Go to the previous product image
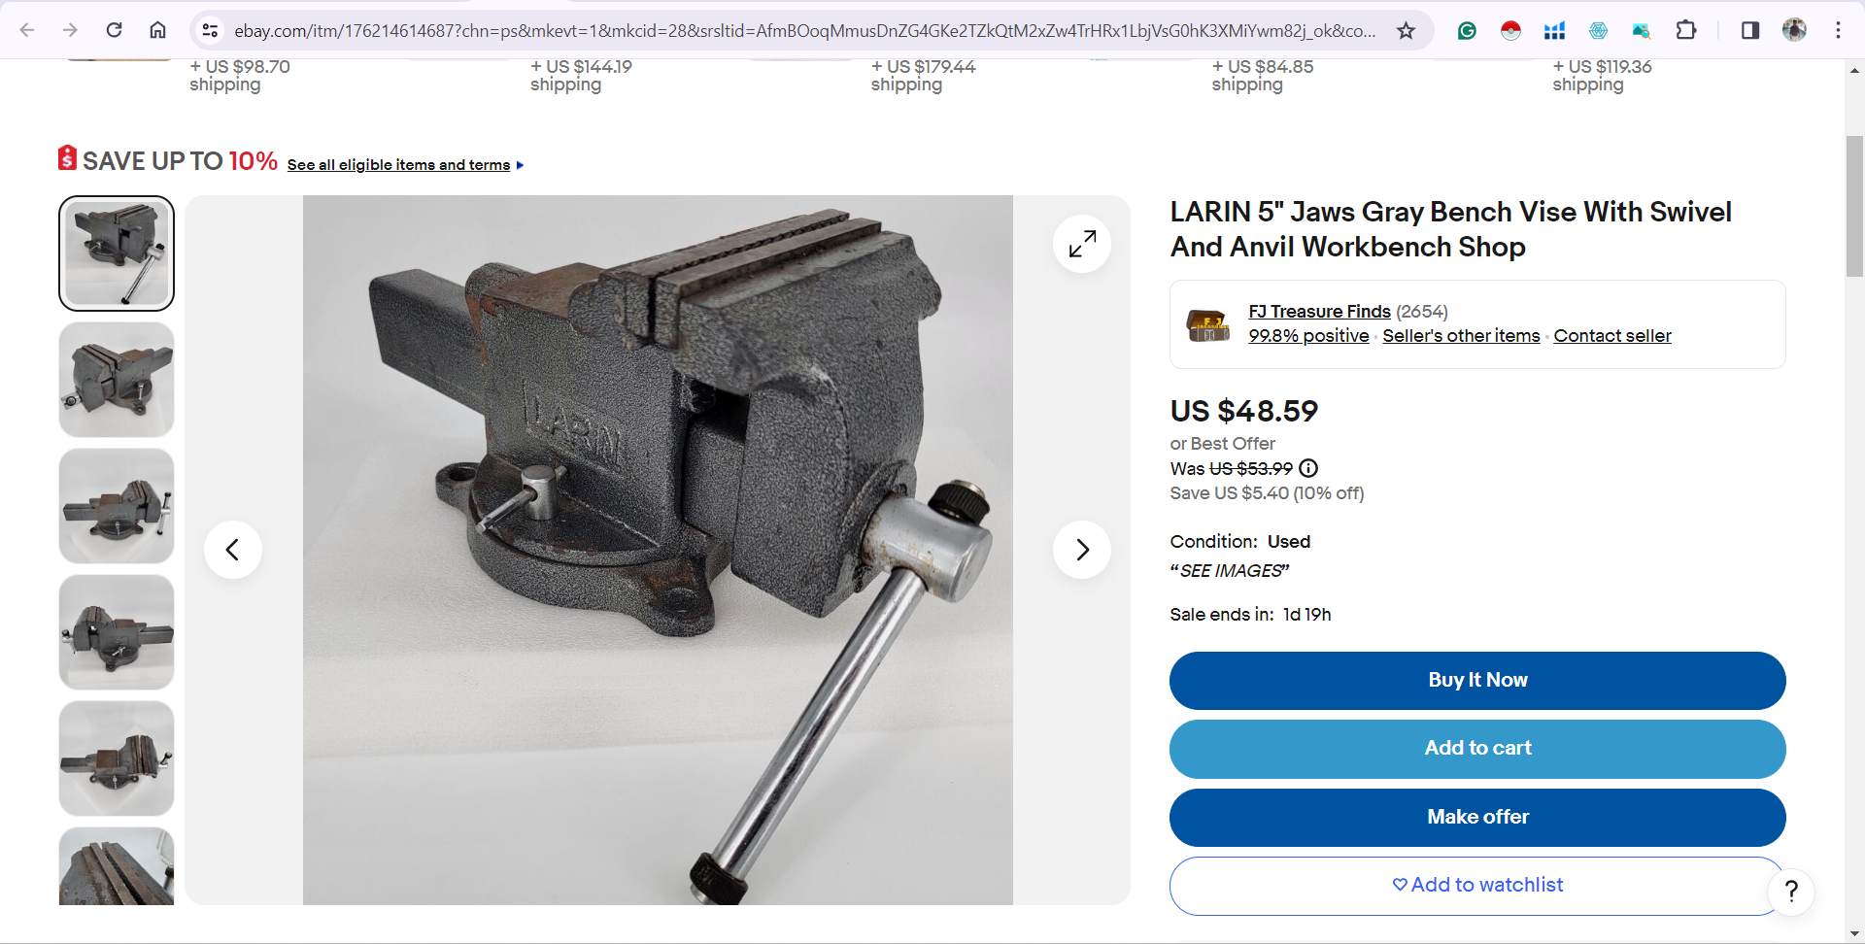This screenshot has width=1865, height=944. pos(233,550)
